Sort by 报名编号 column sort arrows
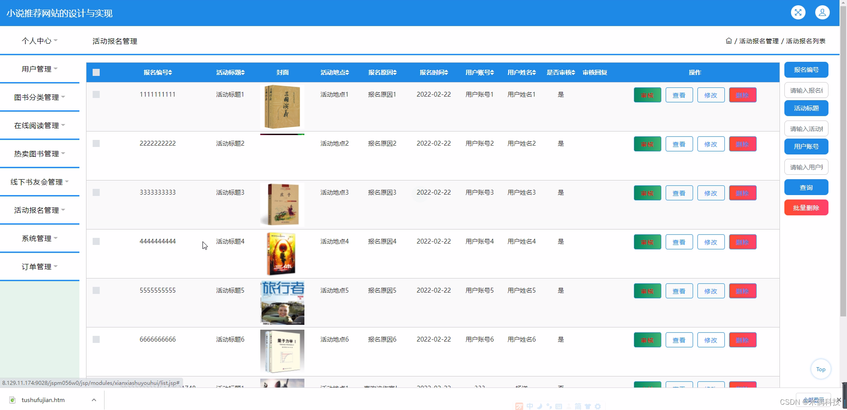 pos(170,72)
